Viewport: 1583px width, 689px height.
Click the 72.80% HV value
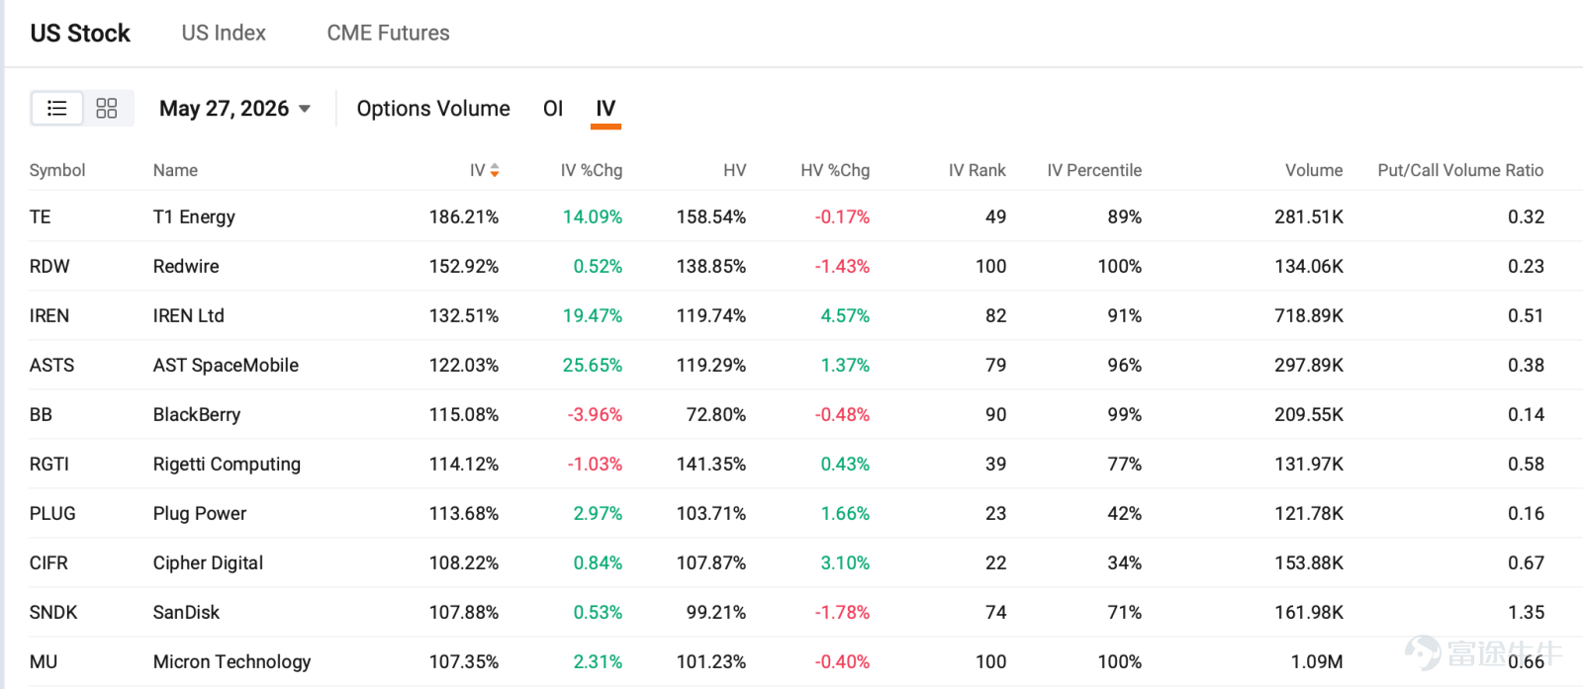[x=716, y=414]
